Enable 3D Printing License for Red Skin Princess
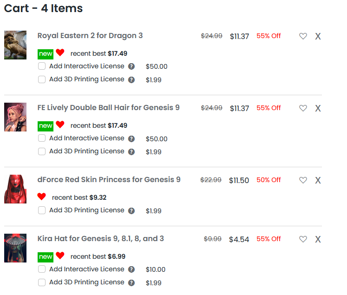Screen dimensions: 347x295 [42, 210]
